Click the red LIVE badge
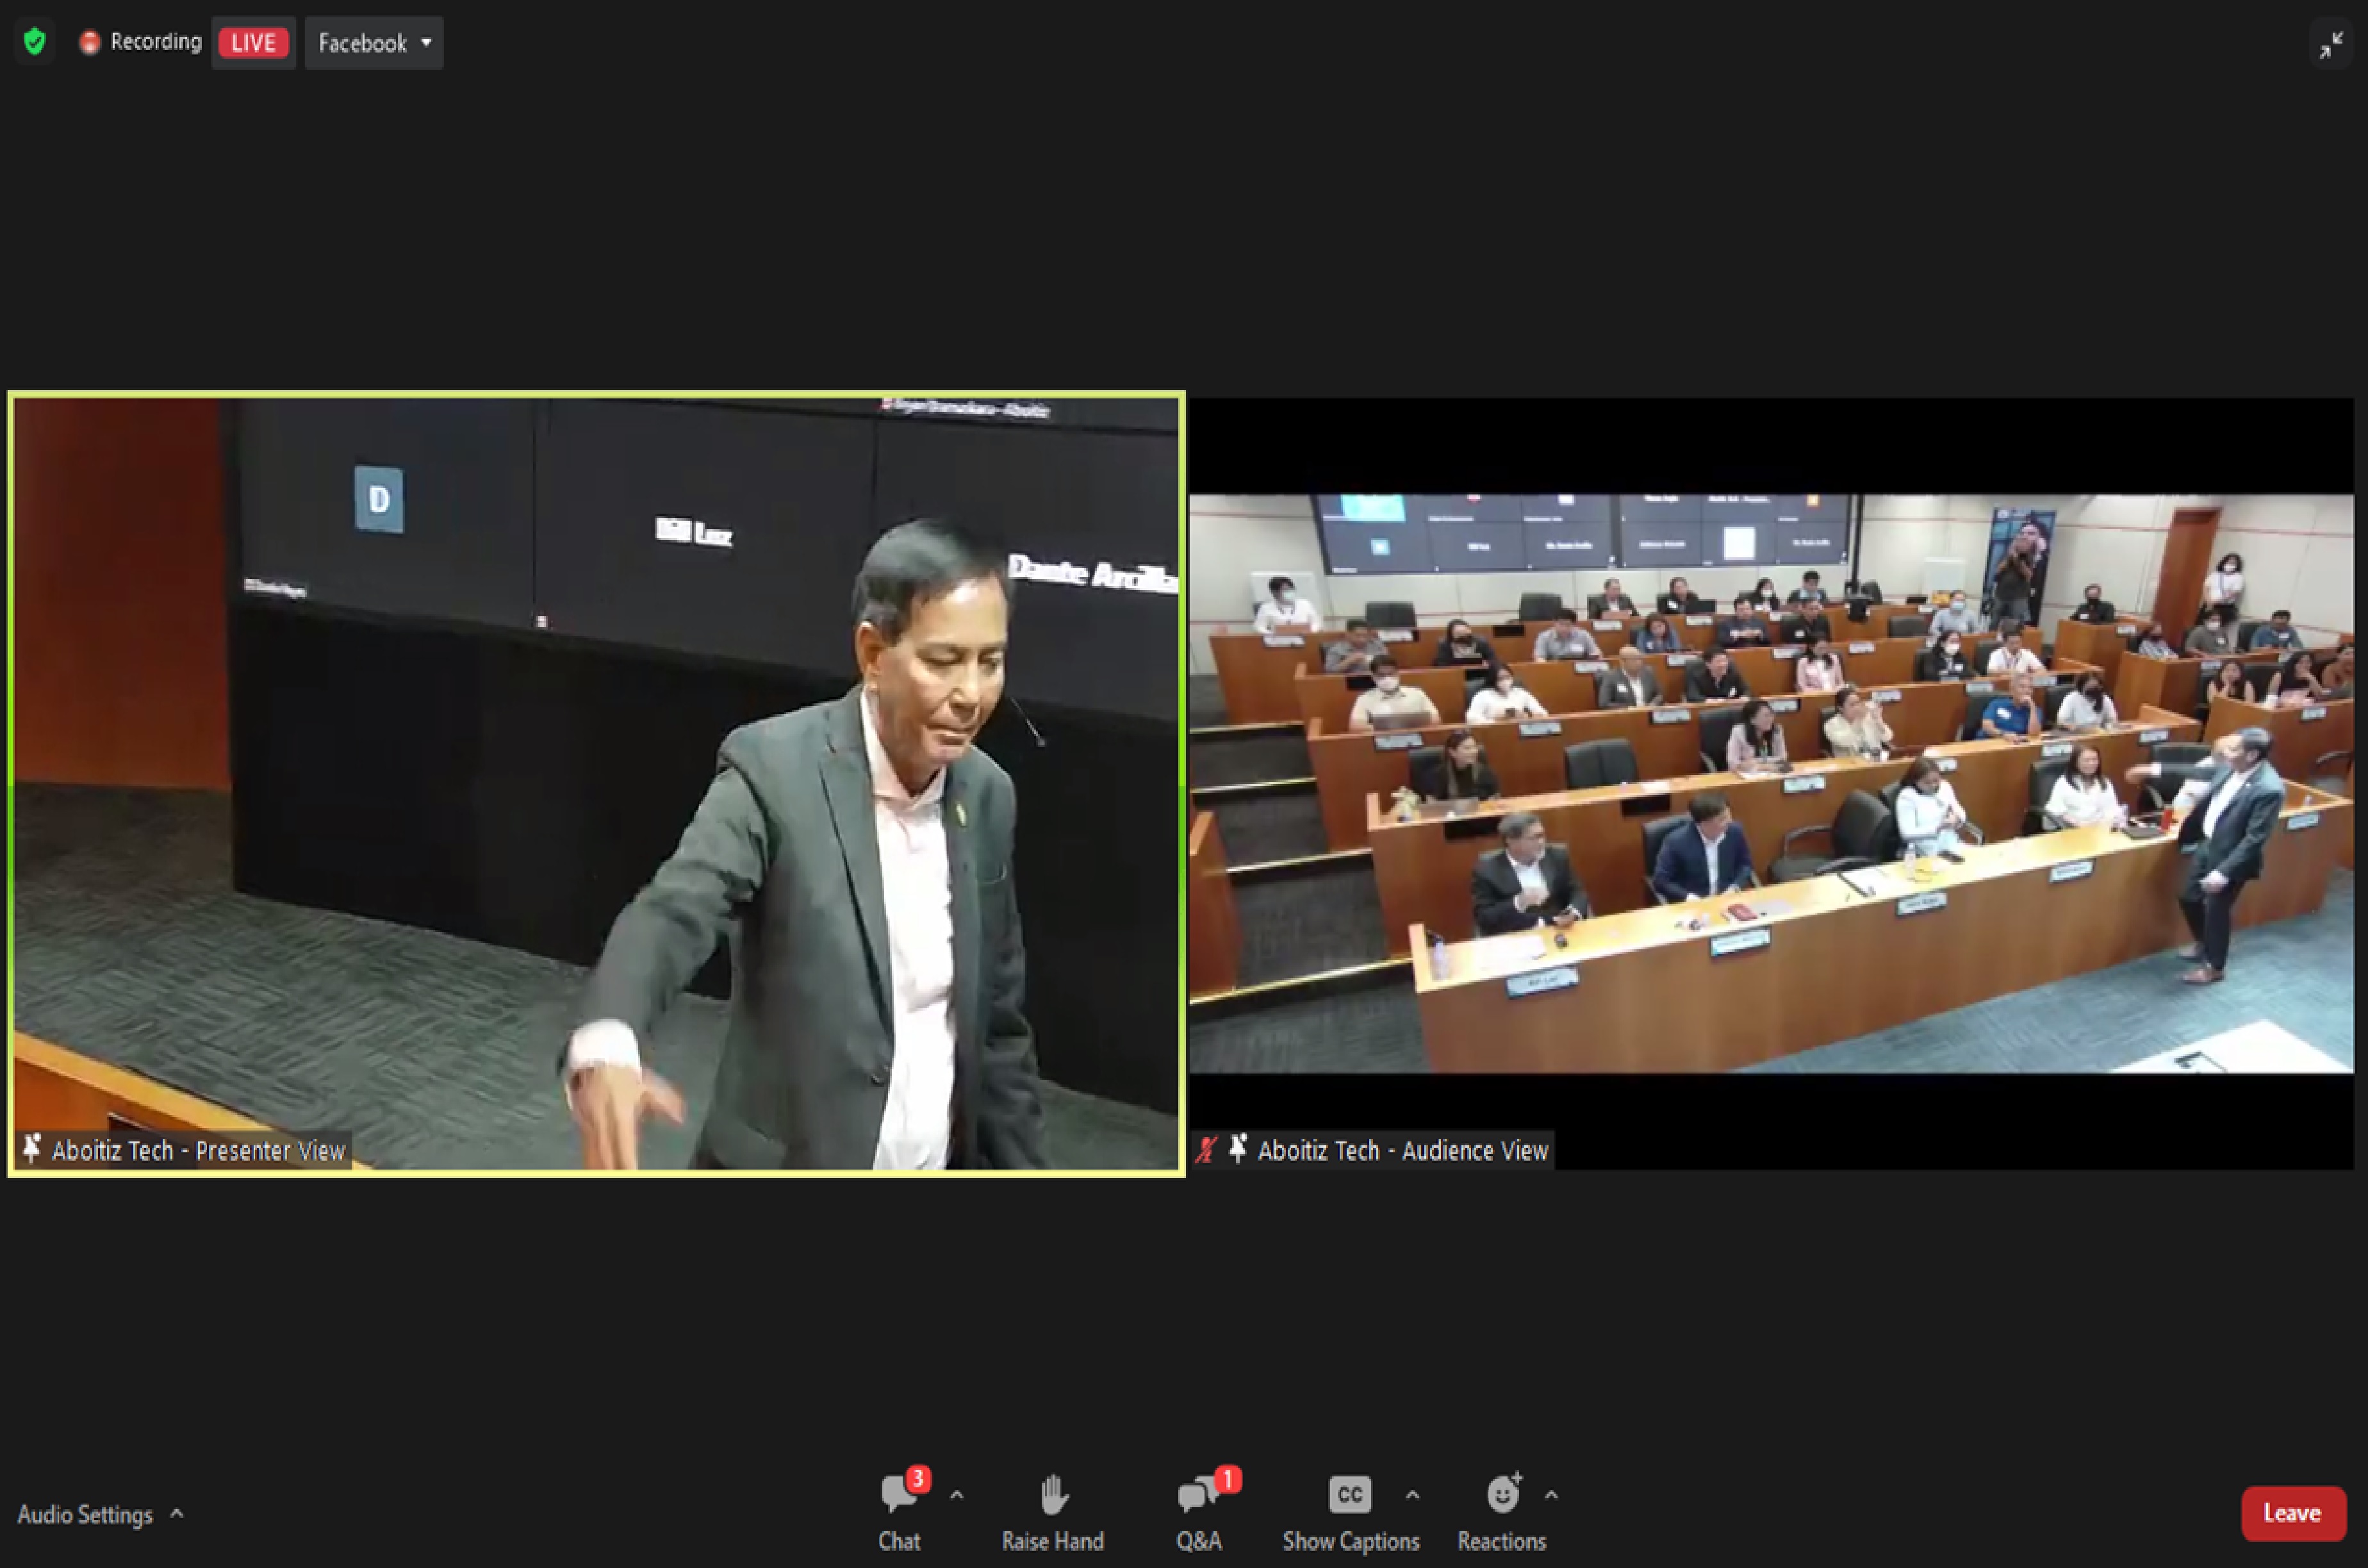 click(x=253, y=43)
